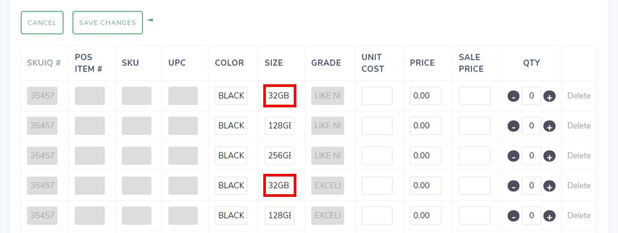Delete the 32GB Excellent grade row

click(x=579, y=185)
